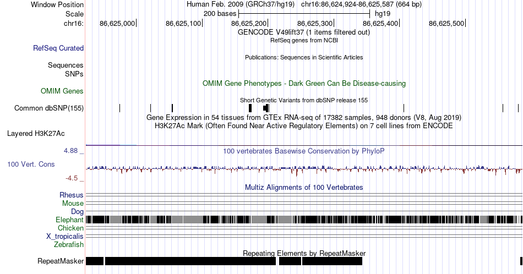The width and height of the screenshot is (523, 274).
Task: Select the Chicken alignment row label
Action: (70, 228)
